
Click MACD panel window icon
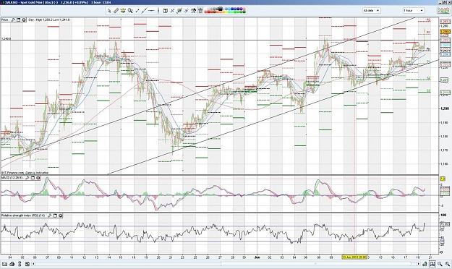[33, 178]
